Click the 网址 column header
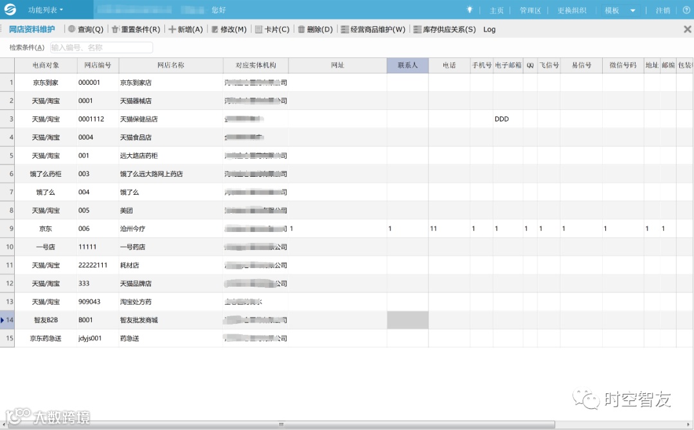The width and height of the screenshot is (694, 430). 338,65
